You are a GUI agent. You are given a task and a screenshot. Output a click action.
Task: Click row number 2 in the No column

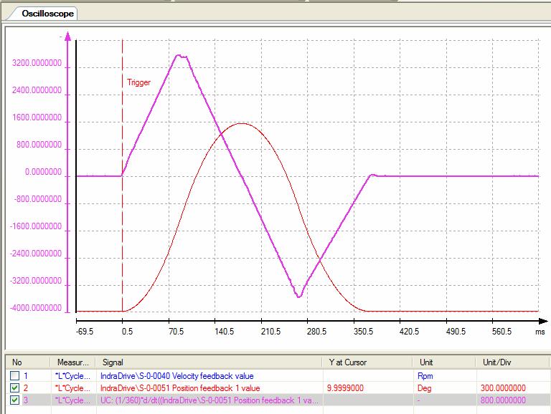[x=26, y=388]
